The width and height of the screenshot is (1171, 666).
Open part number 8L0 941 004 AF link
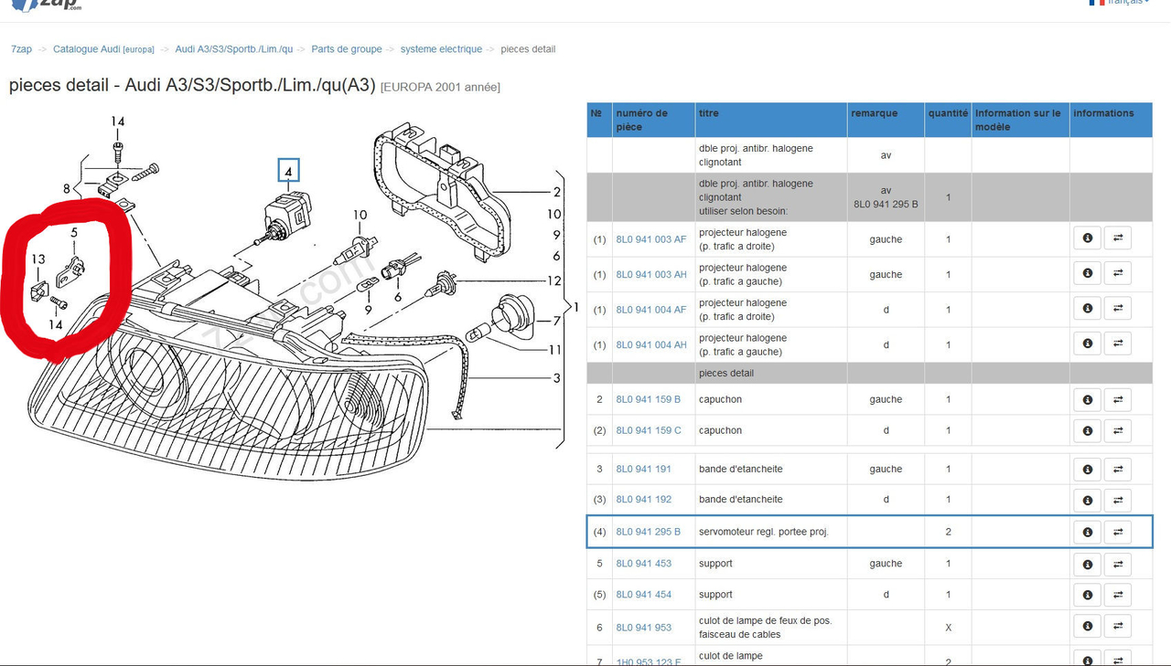(650, 310)
